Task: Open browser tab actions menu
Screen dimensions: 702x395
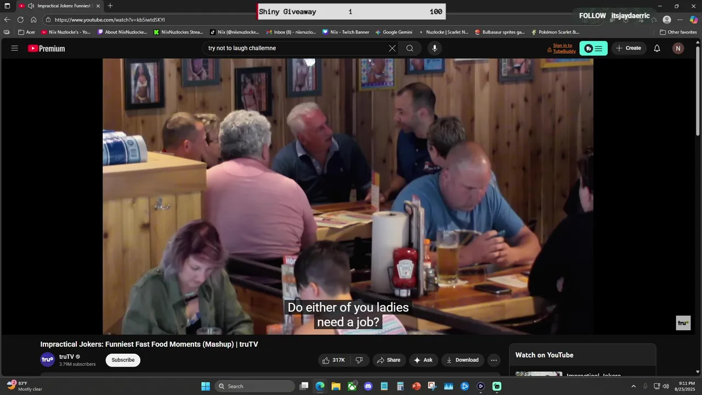Action: pyautogui.click(x=7, y=6)
